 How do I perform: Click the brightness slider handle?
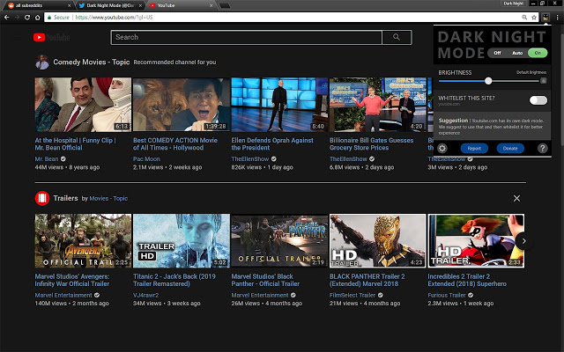click(488, 81)
